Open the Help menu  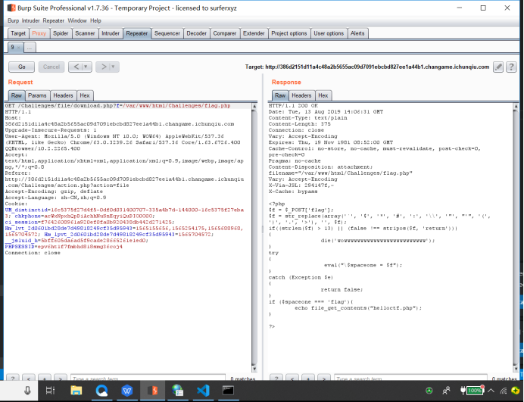click(95, 20)
